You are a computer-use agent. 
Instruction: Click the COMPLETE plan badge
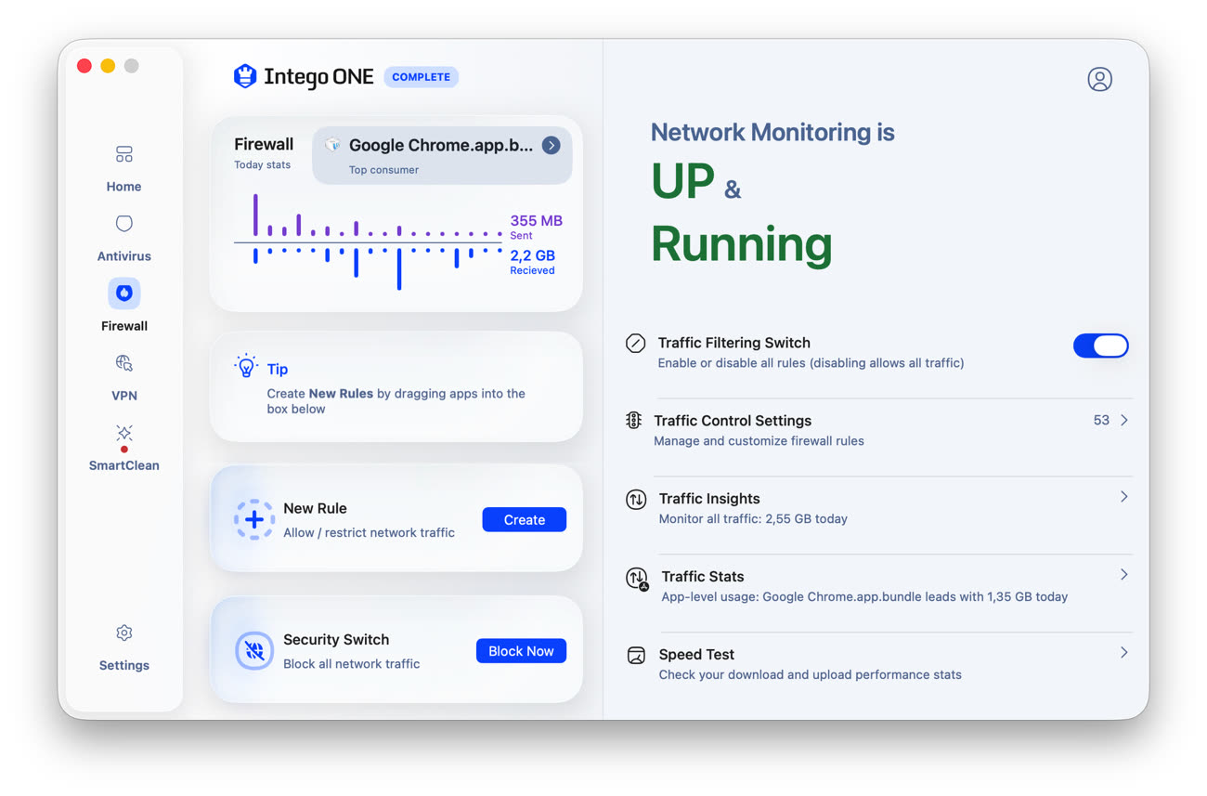point(421,77)
